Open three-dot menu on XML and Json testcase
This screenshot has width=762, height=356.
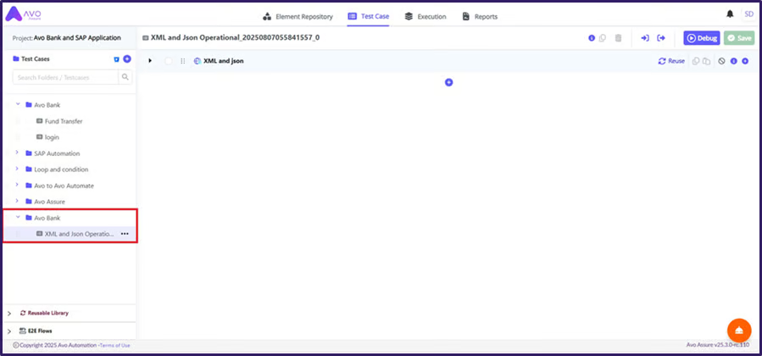(x=125, y=234)
